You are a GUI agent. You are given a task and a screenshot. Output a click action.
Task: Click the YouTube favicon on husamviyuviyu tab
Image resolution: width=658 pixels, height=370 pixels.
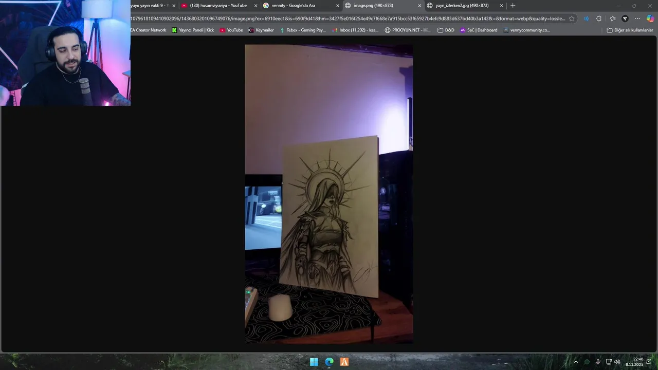click(x=184, y=6)
